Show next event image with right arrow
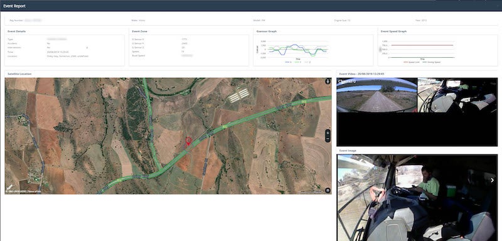502x241 pixels. [493, 181]
